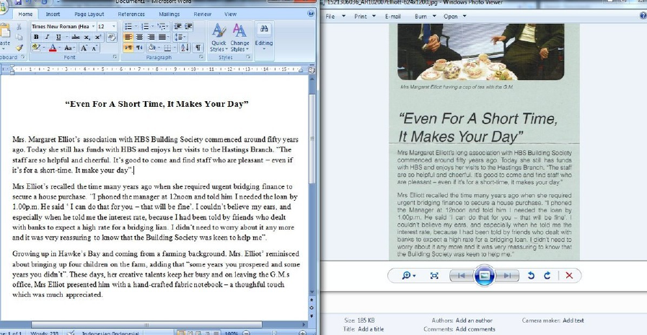Toggle Subscript formatting
Image resolution: width=647 pixels, height=335 pixels.
(87, 37)
